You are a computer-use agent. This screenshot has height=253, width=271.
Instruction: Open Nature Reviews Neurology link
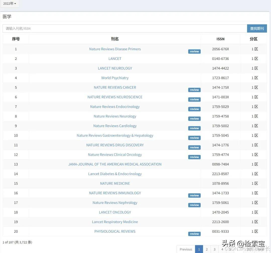[115, 116]
